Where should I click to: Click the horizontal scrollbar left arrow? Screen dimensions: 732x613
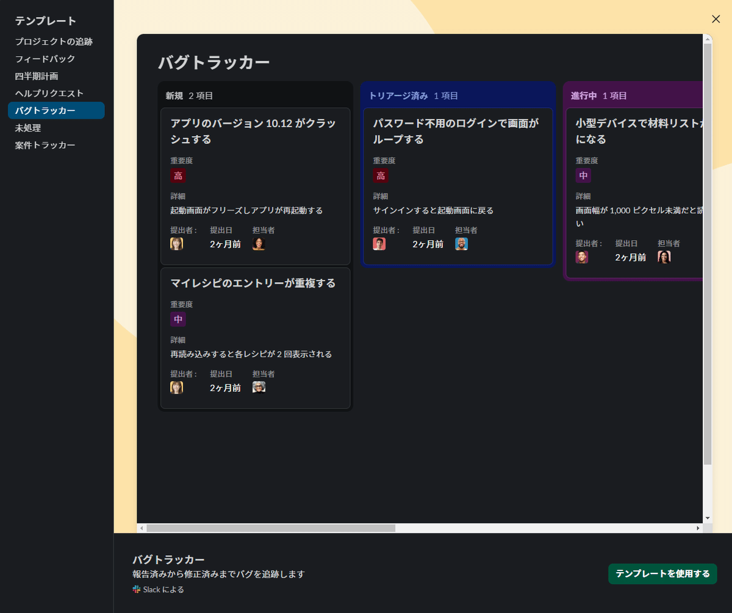142,528
